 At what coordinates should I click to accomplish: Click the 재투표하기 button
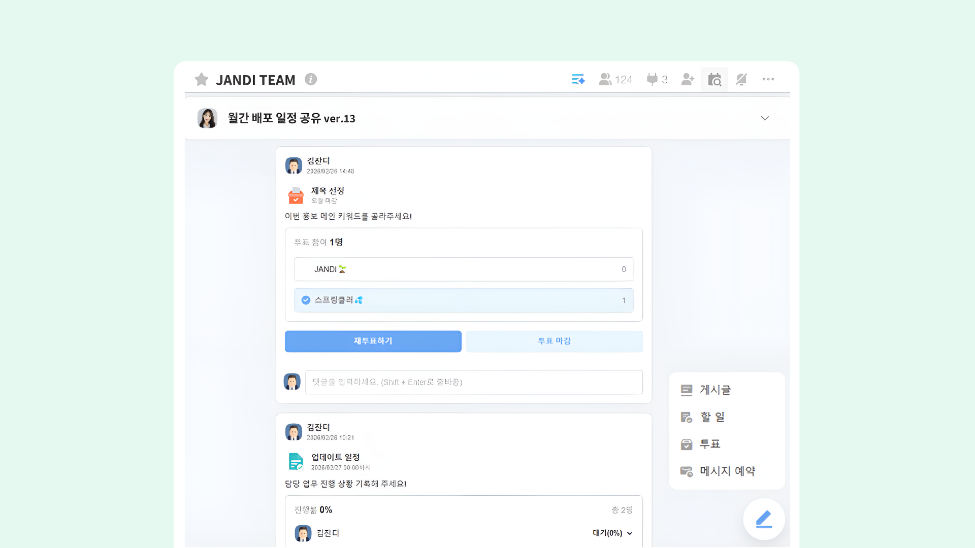tap(373, 341)
